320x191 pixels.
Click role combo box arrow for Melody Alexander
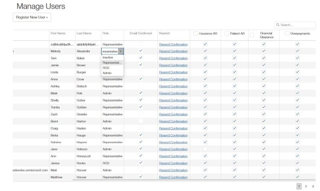(x=120, y=51)
